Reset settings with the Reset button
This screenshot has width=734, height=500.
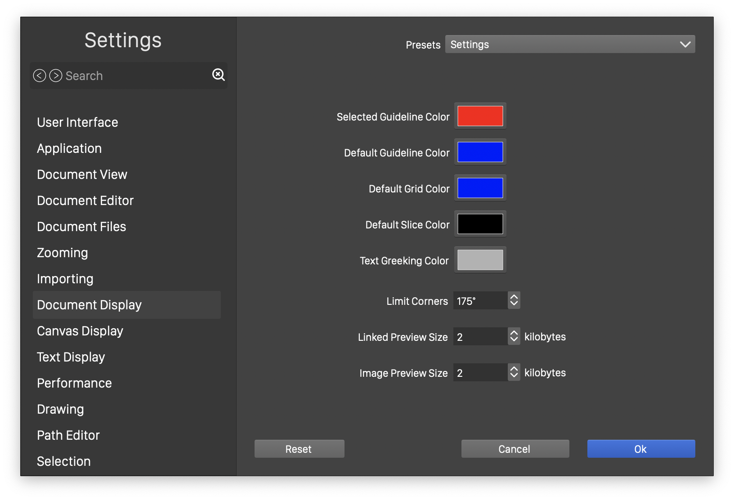pyautogui.click(x=300, y=449)
